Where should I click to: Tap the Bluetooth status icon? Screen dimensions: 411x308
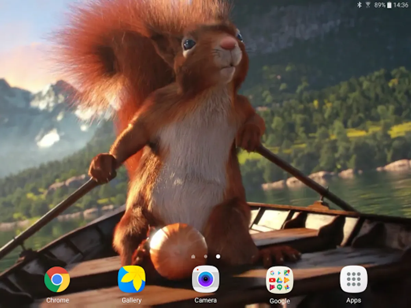pos(359,5)
